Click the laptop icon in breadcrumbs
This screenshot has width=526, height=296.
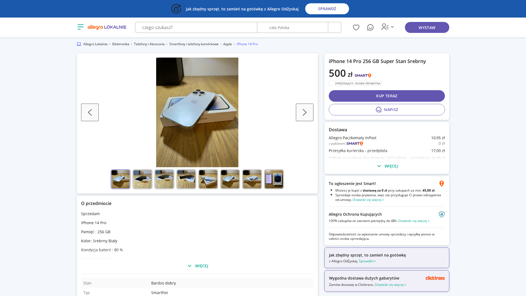click(79, 44)
